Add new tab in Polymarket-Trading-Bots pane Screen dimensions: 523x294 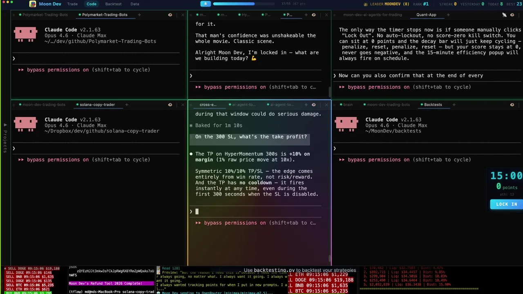pyautogui.click(x=139, y=15)
